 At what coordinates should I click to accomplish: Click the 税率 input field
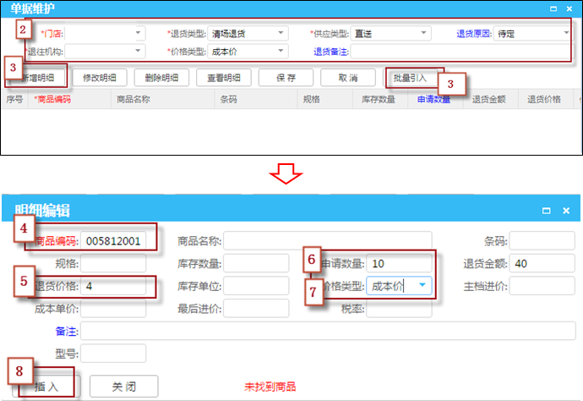[x=399, y=308]
